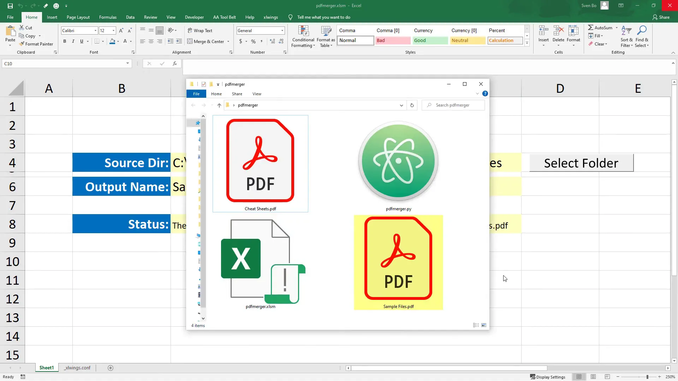Viewport: 678px width, 381px height.
Task: Toggle Bold formatting
Action: (x=65, y=41)
